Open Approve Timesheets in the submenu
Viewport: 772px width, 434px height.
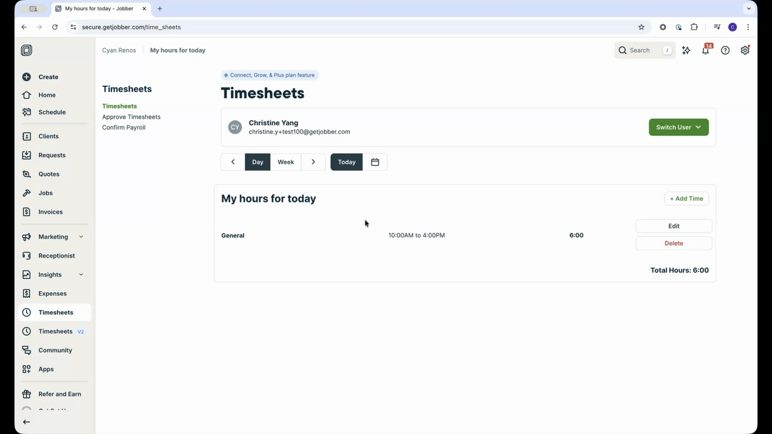tap(131, 117)
